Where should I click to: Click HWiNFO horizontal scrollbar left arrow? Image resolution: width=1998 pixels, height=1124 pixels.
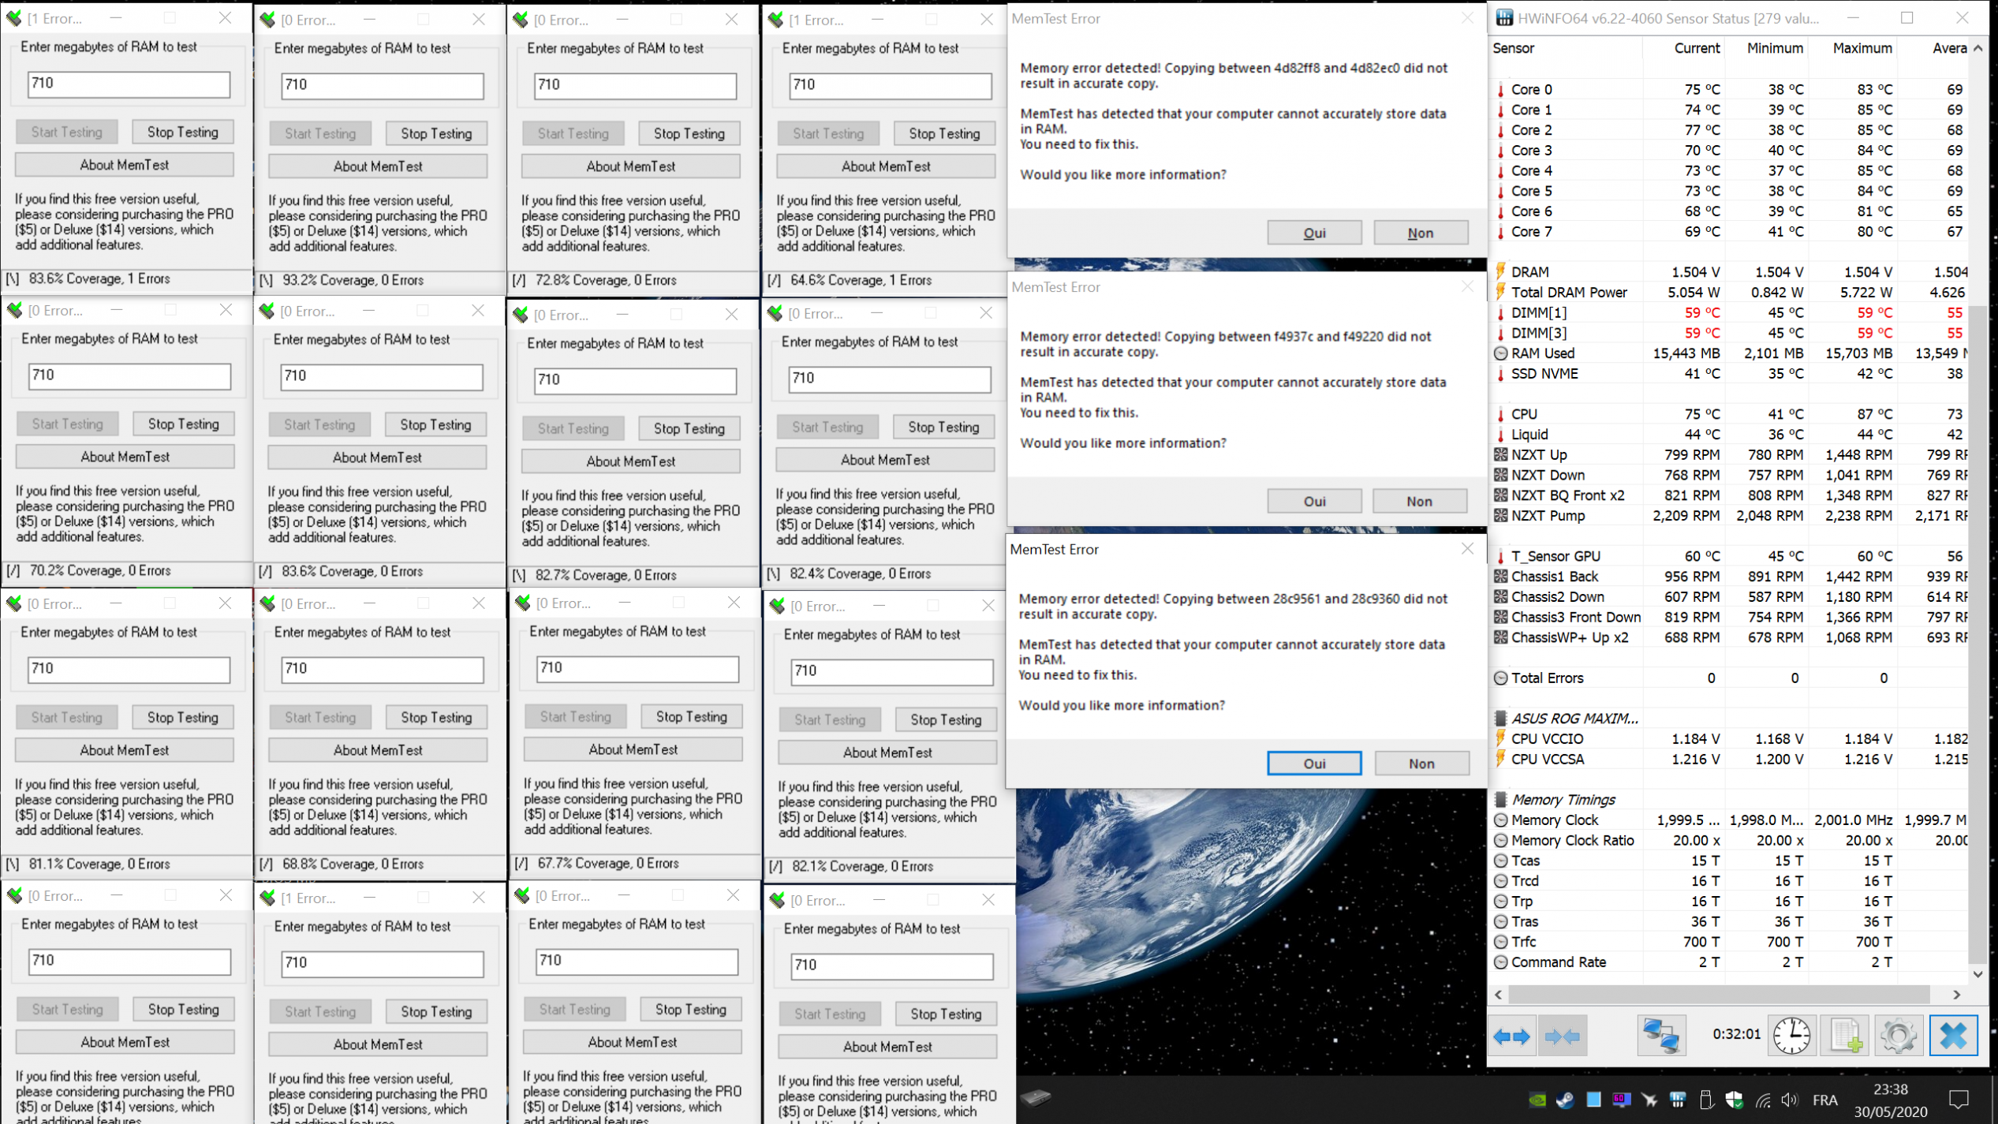pyautogui.click(x=1499, y=995)
